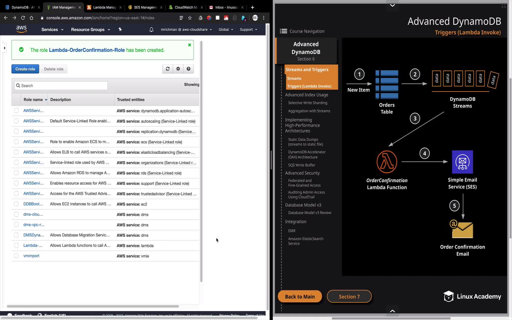Bookmark this page with the star icon

[190, 18]
